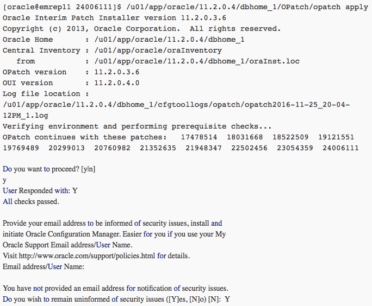Click patch number 19769489
The image size is (372, 306).
point(21,148)
